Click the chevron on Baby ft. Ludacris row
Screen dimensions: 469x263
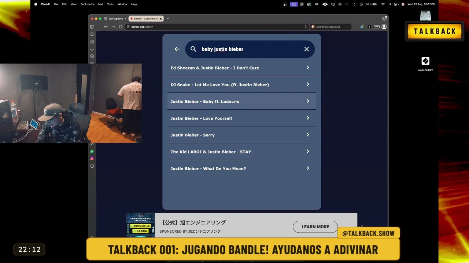(308, 101)
